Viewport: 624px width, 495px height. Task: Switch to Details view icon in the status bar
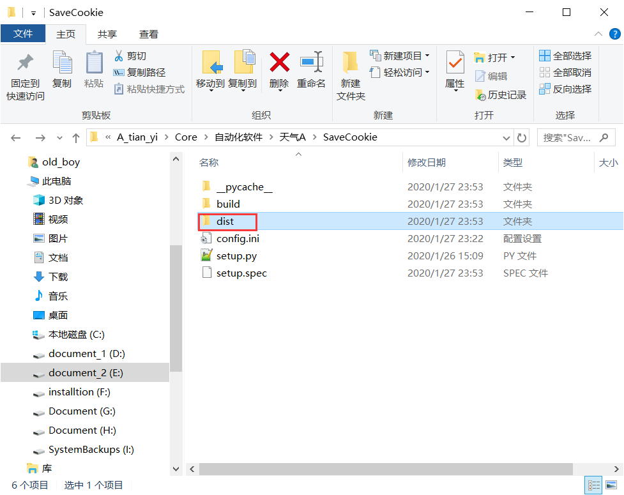tap(593, 485)
